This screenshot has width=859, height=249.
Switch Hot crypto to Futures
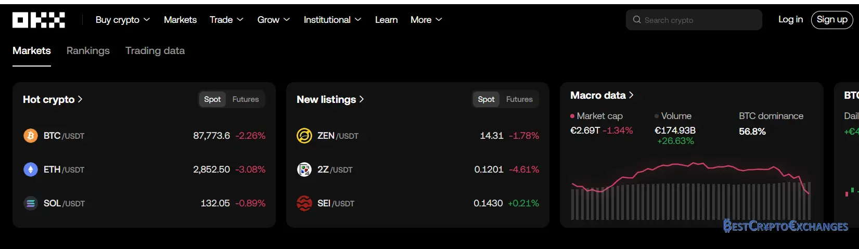245,99
